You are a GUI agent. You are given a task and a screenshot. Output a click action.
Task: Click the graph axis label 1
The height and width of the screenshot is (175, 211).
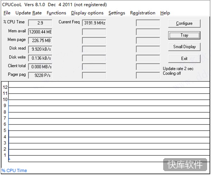pyautogui.click(x=5, y=155)
